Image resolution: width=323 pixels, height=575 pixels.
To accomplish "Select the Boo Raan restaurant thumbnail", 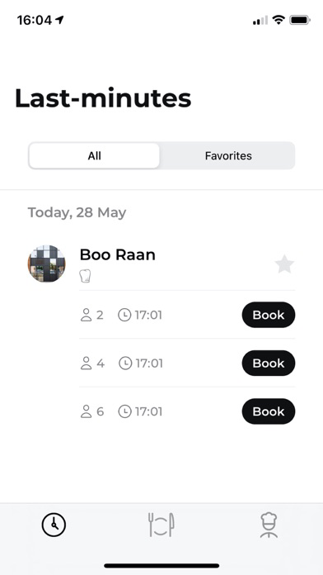I will click(46, 264).
